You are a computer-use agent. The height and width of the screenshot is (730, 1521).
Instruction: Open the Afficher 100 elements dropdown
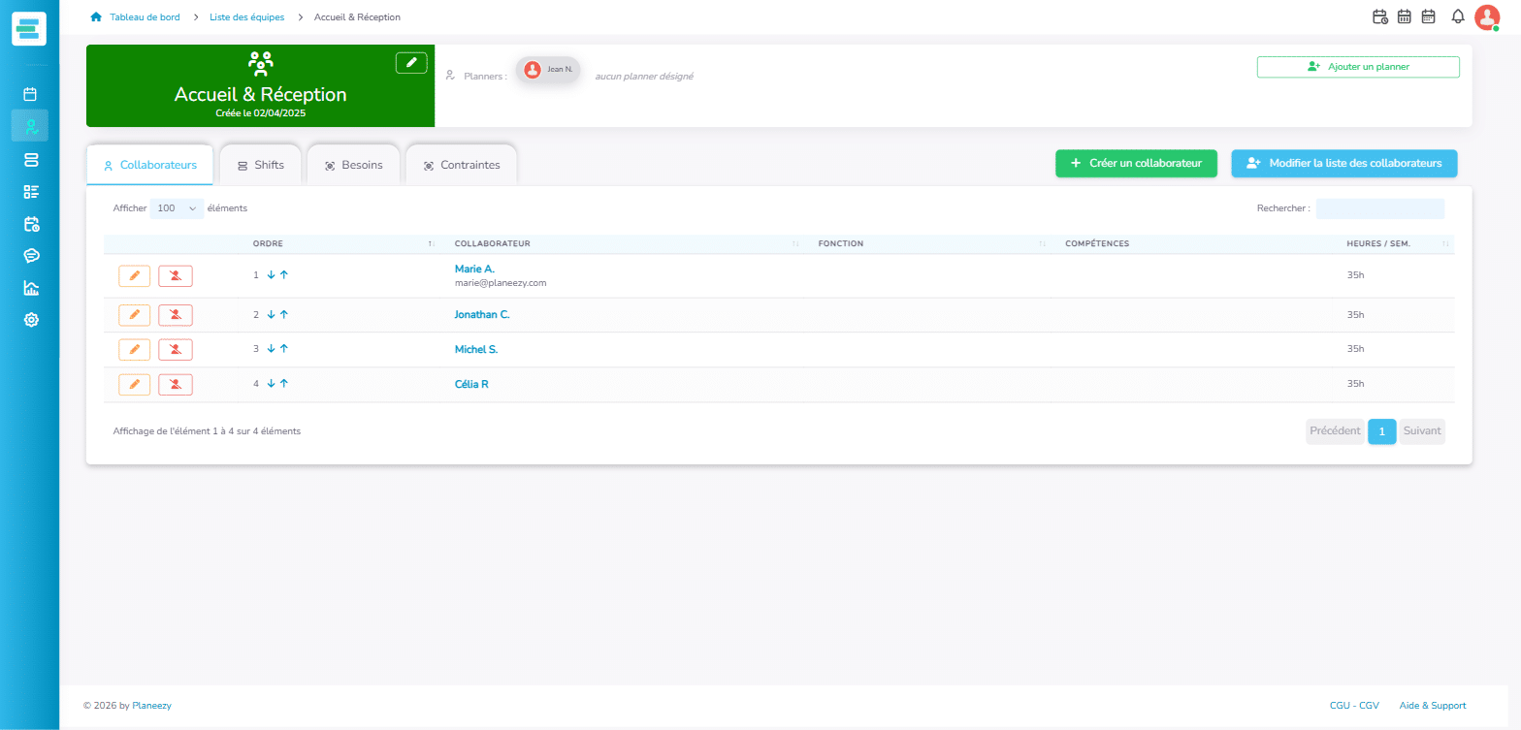[177, 208]
